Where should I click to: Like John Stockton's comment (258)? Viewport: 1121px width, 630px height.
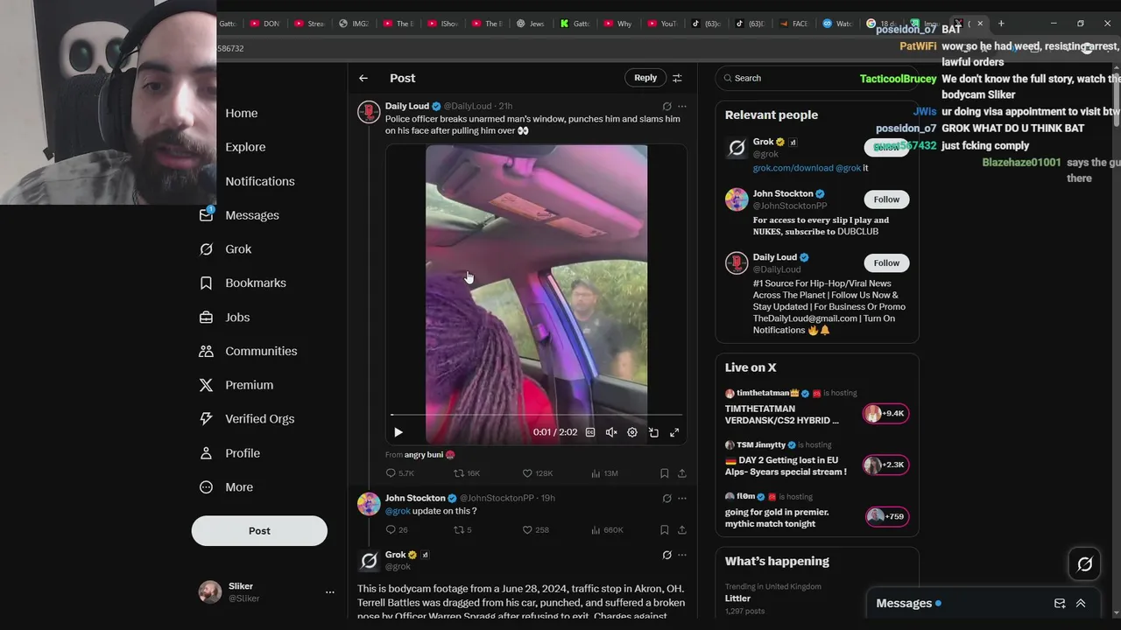[536, 529]
